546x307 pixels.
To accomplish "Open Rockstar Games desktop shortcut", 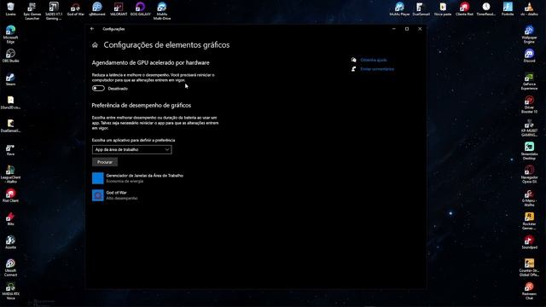I will click(x=529, y=222).
